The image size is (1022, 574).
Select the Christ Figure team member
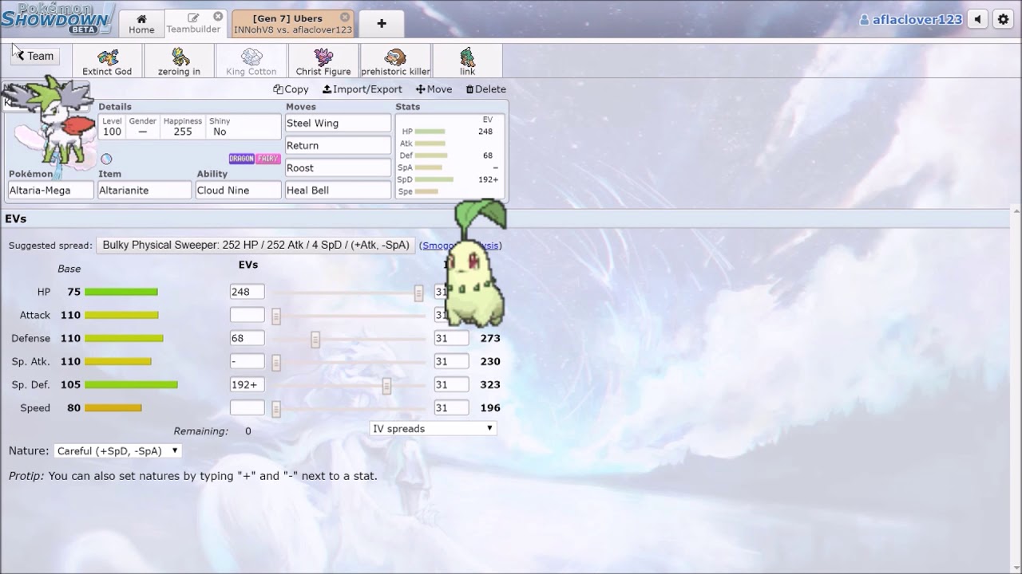pyautogui.click(x=323, y=61)
